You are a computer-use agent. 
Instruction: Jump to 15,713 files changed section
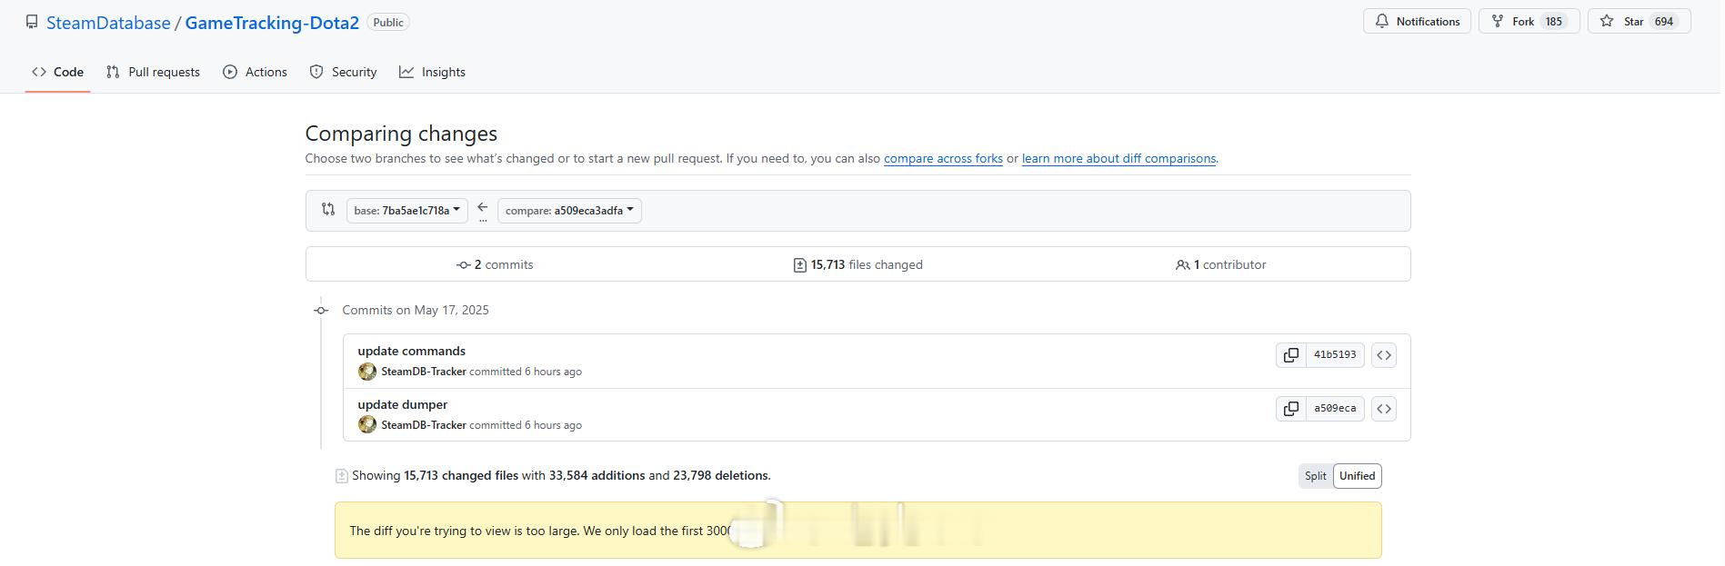(x=857, y=264)
